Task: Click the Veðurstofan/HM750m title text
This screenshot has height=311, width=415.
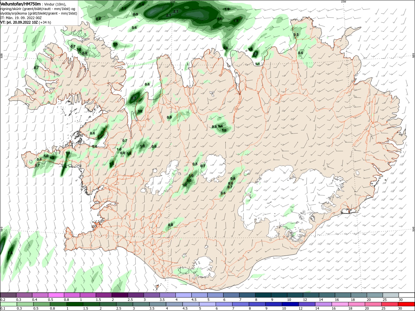Action: click(21, 4)
